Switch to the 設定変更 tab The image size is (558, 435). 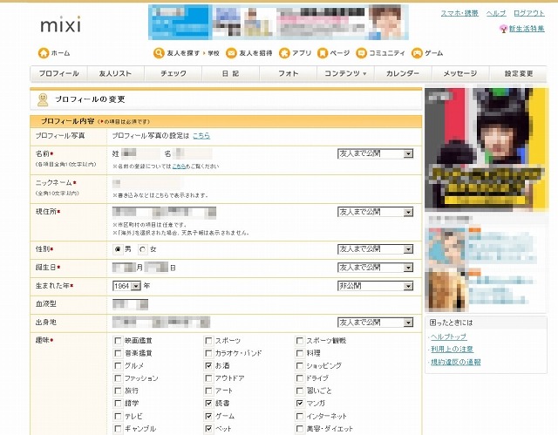518,73
